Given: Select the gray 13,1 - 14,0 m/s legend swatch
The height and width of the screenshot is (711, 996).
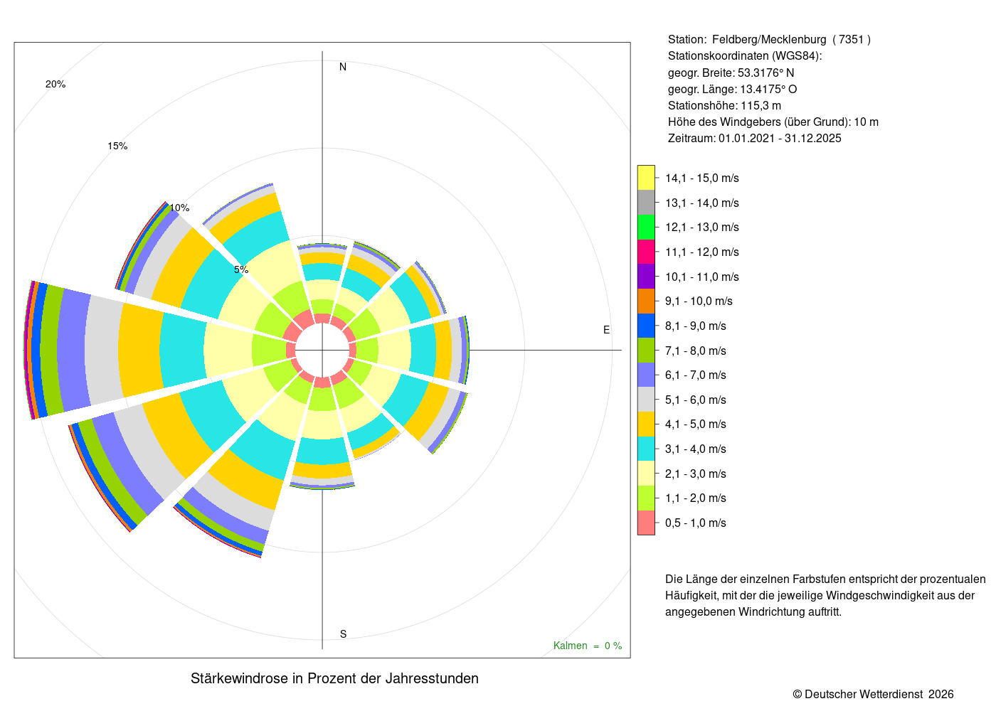Looking at the screenshot, I should point(646,203).
